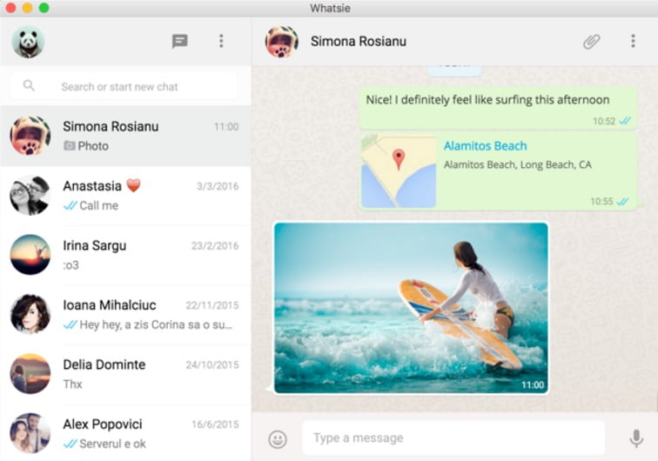Open the conversation options three-dot menu
Viewport: 658px width, 461px height.
(x=633, y=41)
